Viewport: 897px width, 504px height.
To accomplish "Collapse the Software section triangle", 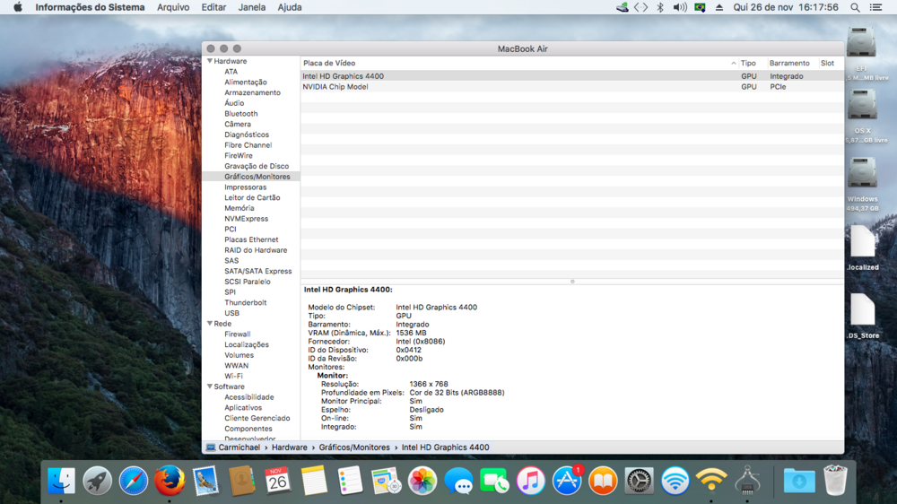I will pyautogui.click(x=210, y=387).
